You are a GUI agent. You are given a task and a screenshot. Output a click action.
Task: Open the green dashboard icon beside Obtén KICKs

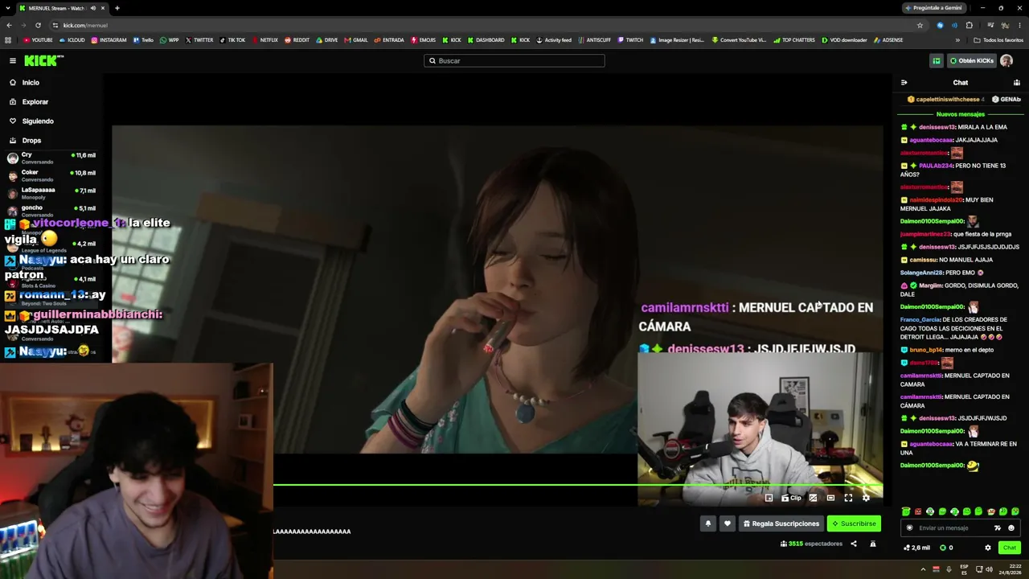coord(936,60)
